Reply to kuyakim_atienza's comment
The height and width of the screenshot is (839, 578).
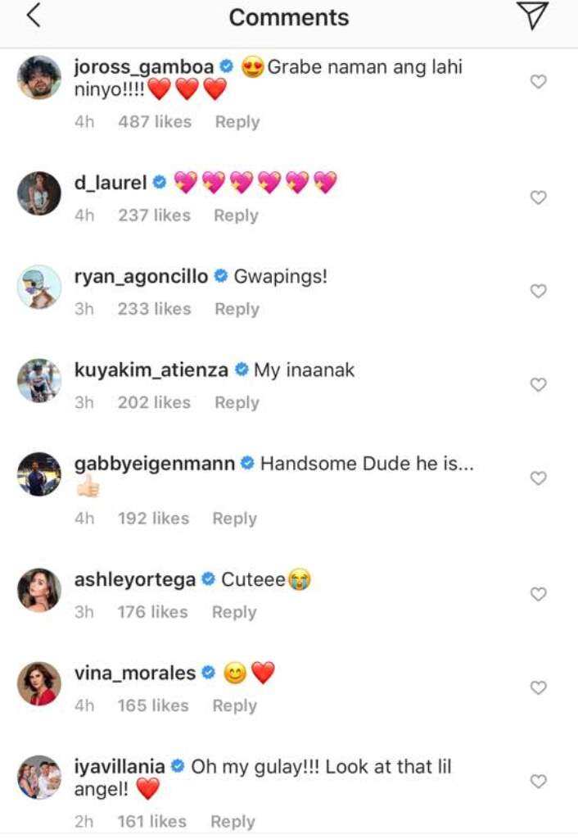pos(237,402)
